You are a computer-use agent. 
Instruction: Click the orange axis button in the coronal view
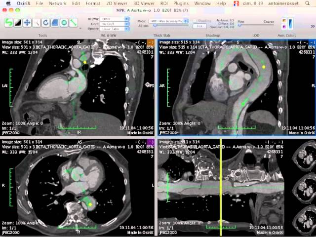(150, 42)
